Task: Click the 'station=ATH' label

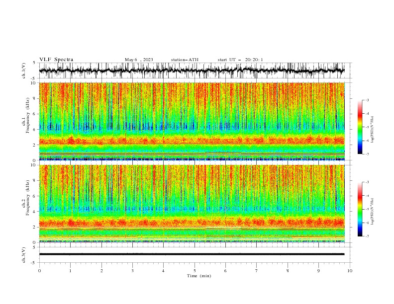Action: click(x=185, y=60)
